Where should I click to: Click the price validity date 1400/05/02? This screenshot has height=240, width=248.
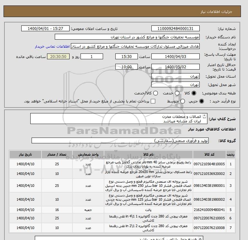pos(176,67)
